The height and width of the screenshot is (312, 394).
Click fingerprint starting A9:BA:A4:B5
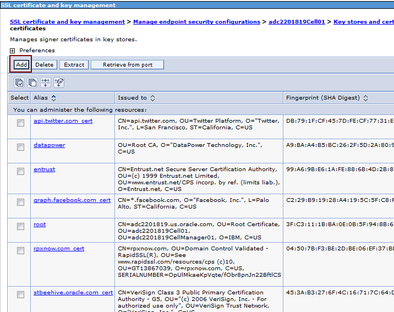[x=340, y=145]
